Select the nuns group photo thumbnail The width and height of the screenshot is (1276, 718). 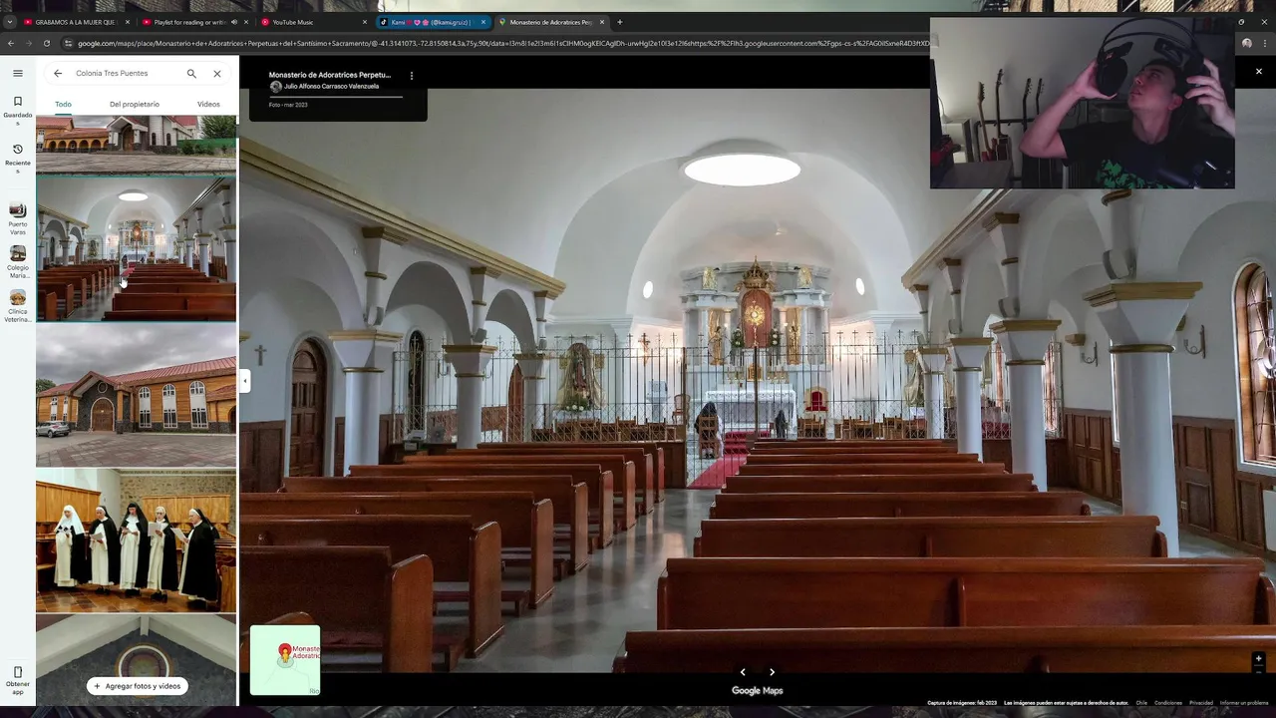[x=137, y=541]
